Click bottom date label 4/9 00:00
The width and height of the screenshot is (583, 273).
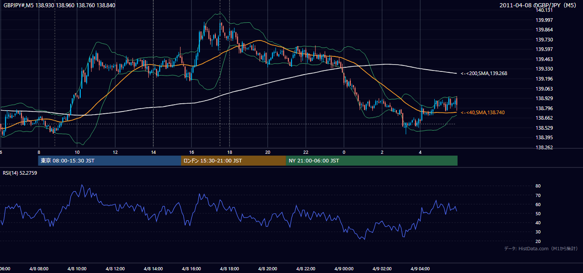344,269
